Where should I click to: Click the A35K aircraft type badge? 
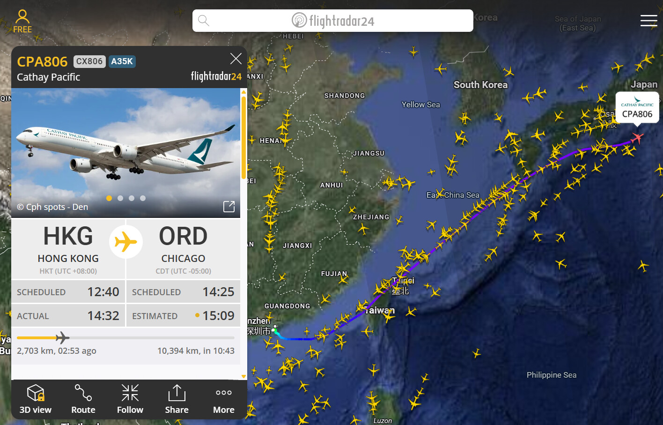[x=122, y=61]
